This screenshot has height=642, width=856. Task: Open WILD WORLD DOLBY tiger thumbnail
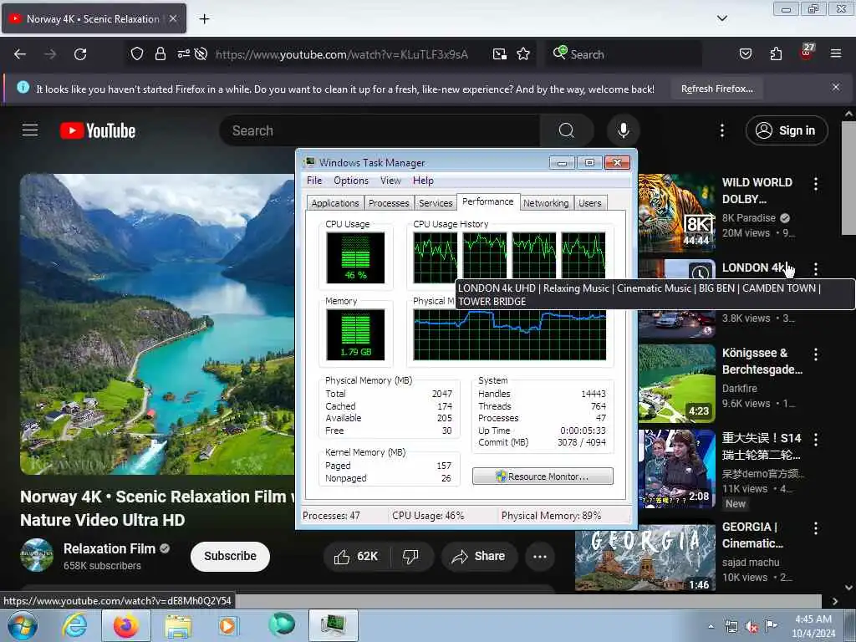[x=676, y=212]
